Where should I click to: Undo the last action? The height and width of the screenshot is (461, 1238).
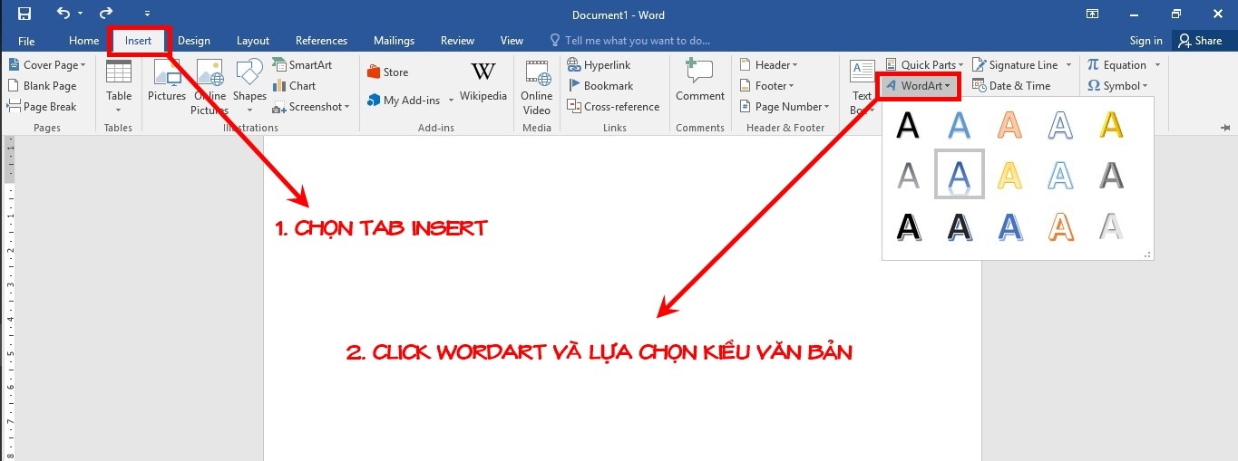pos(63,14)
